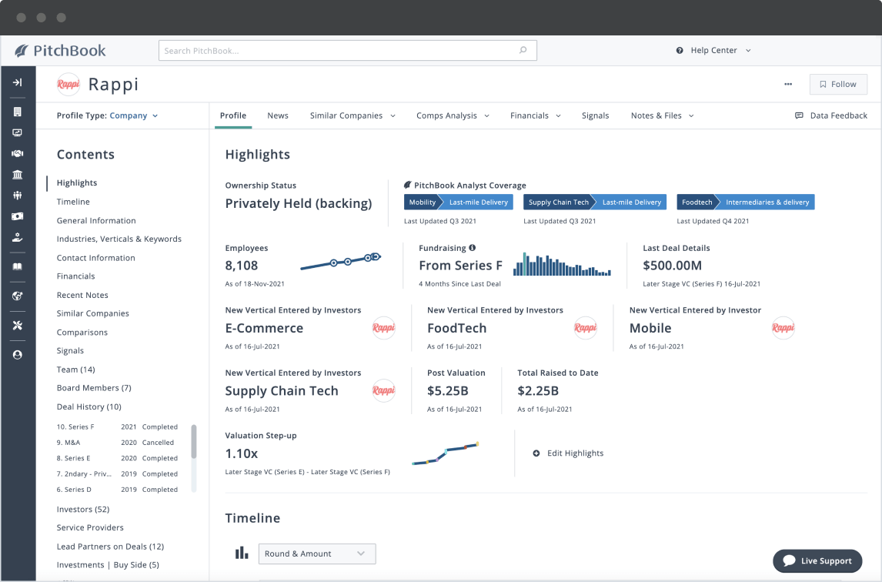Go to Investors (52) in Contents
The height and width of the screenshot is (582, 882).
point(82,509)
